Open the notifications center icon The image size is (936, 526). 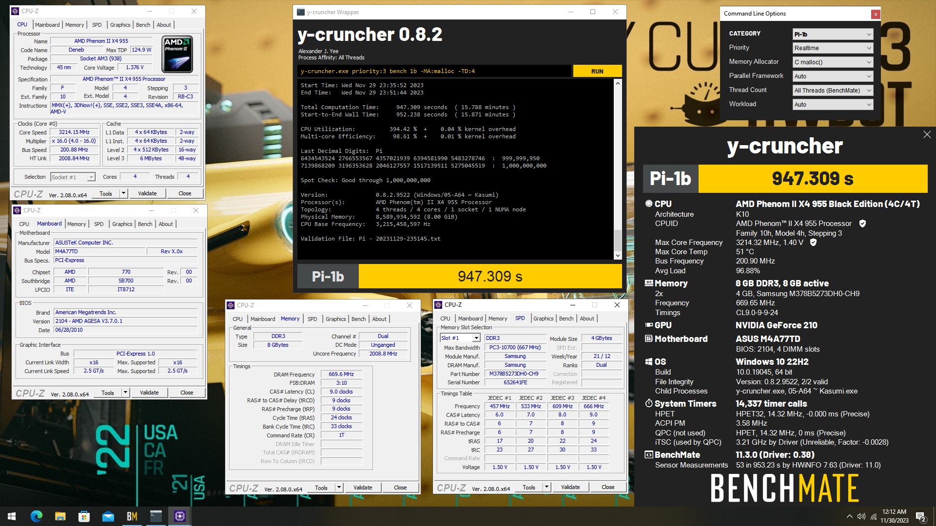[x=921, y=516]
